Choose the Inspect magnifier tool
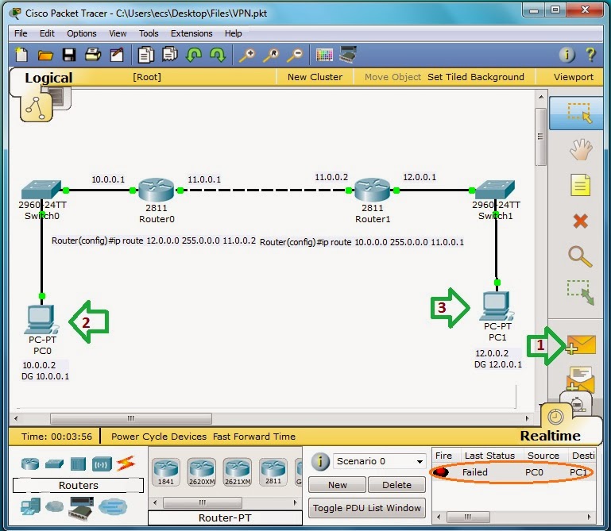Screen dimensions: 611x531 [x=580, y=256]
